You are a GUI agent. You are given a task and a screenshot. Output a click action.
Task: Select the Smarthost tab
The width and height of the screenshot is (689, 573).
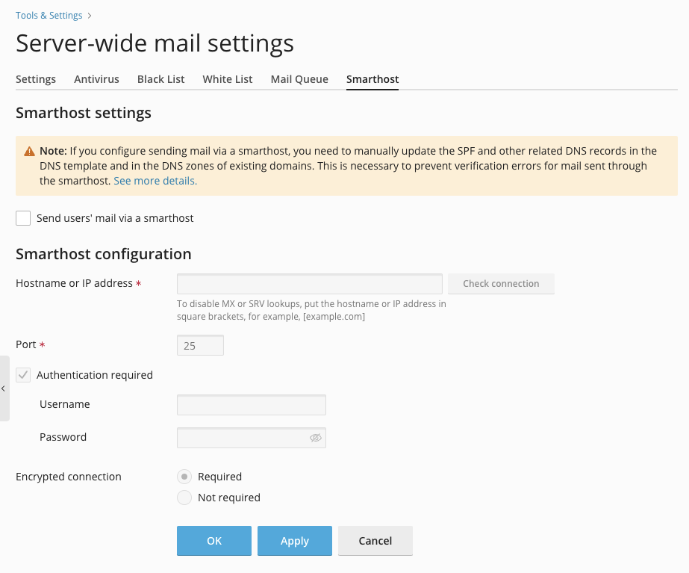(x=372, y=79)
